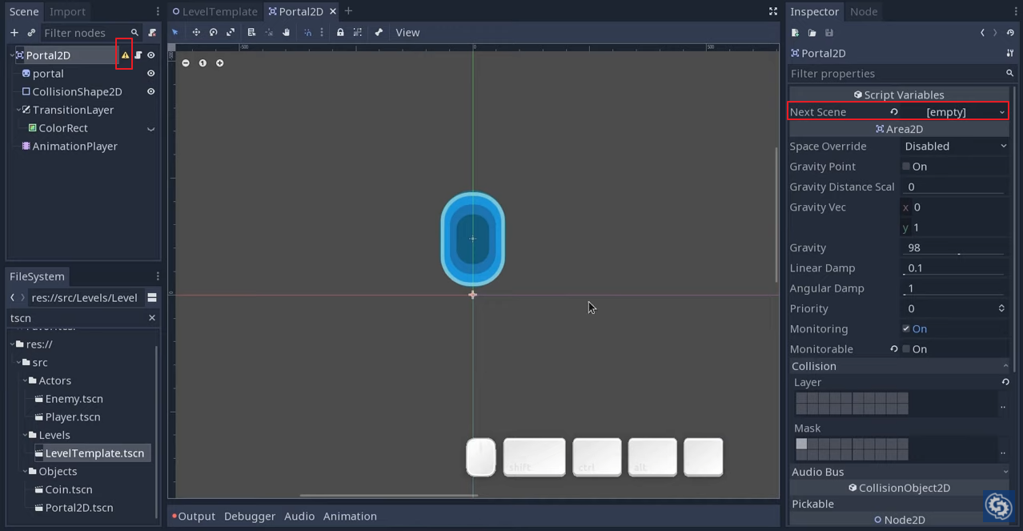Add a new node with plus icon

click(14, 33)
